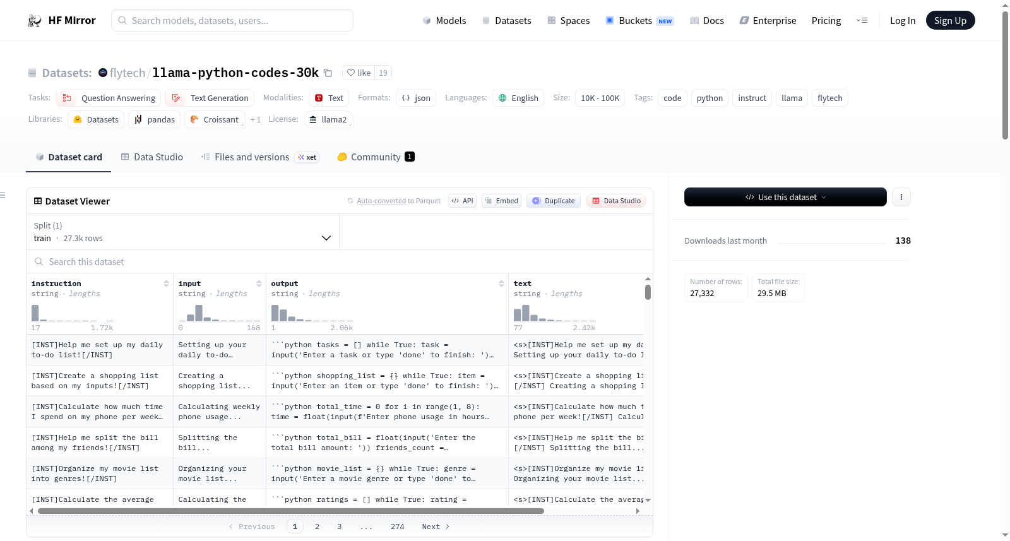This screenshot has width=1010, height=541.
Task: Focus the top search models, datasets field
Action: 232,20
